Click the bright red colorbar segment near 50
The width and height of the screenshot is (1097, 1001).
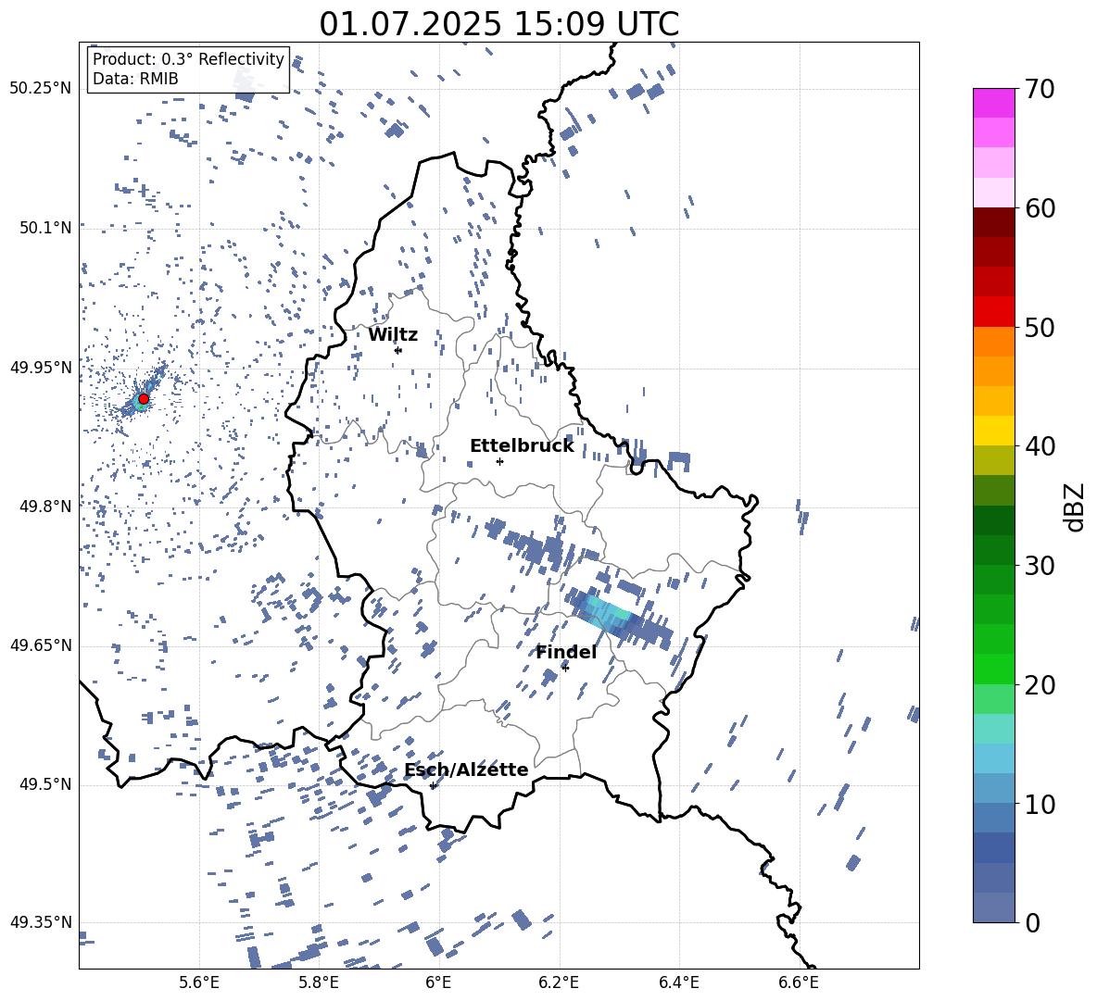pos(994,312)
